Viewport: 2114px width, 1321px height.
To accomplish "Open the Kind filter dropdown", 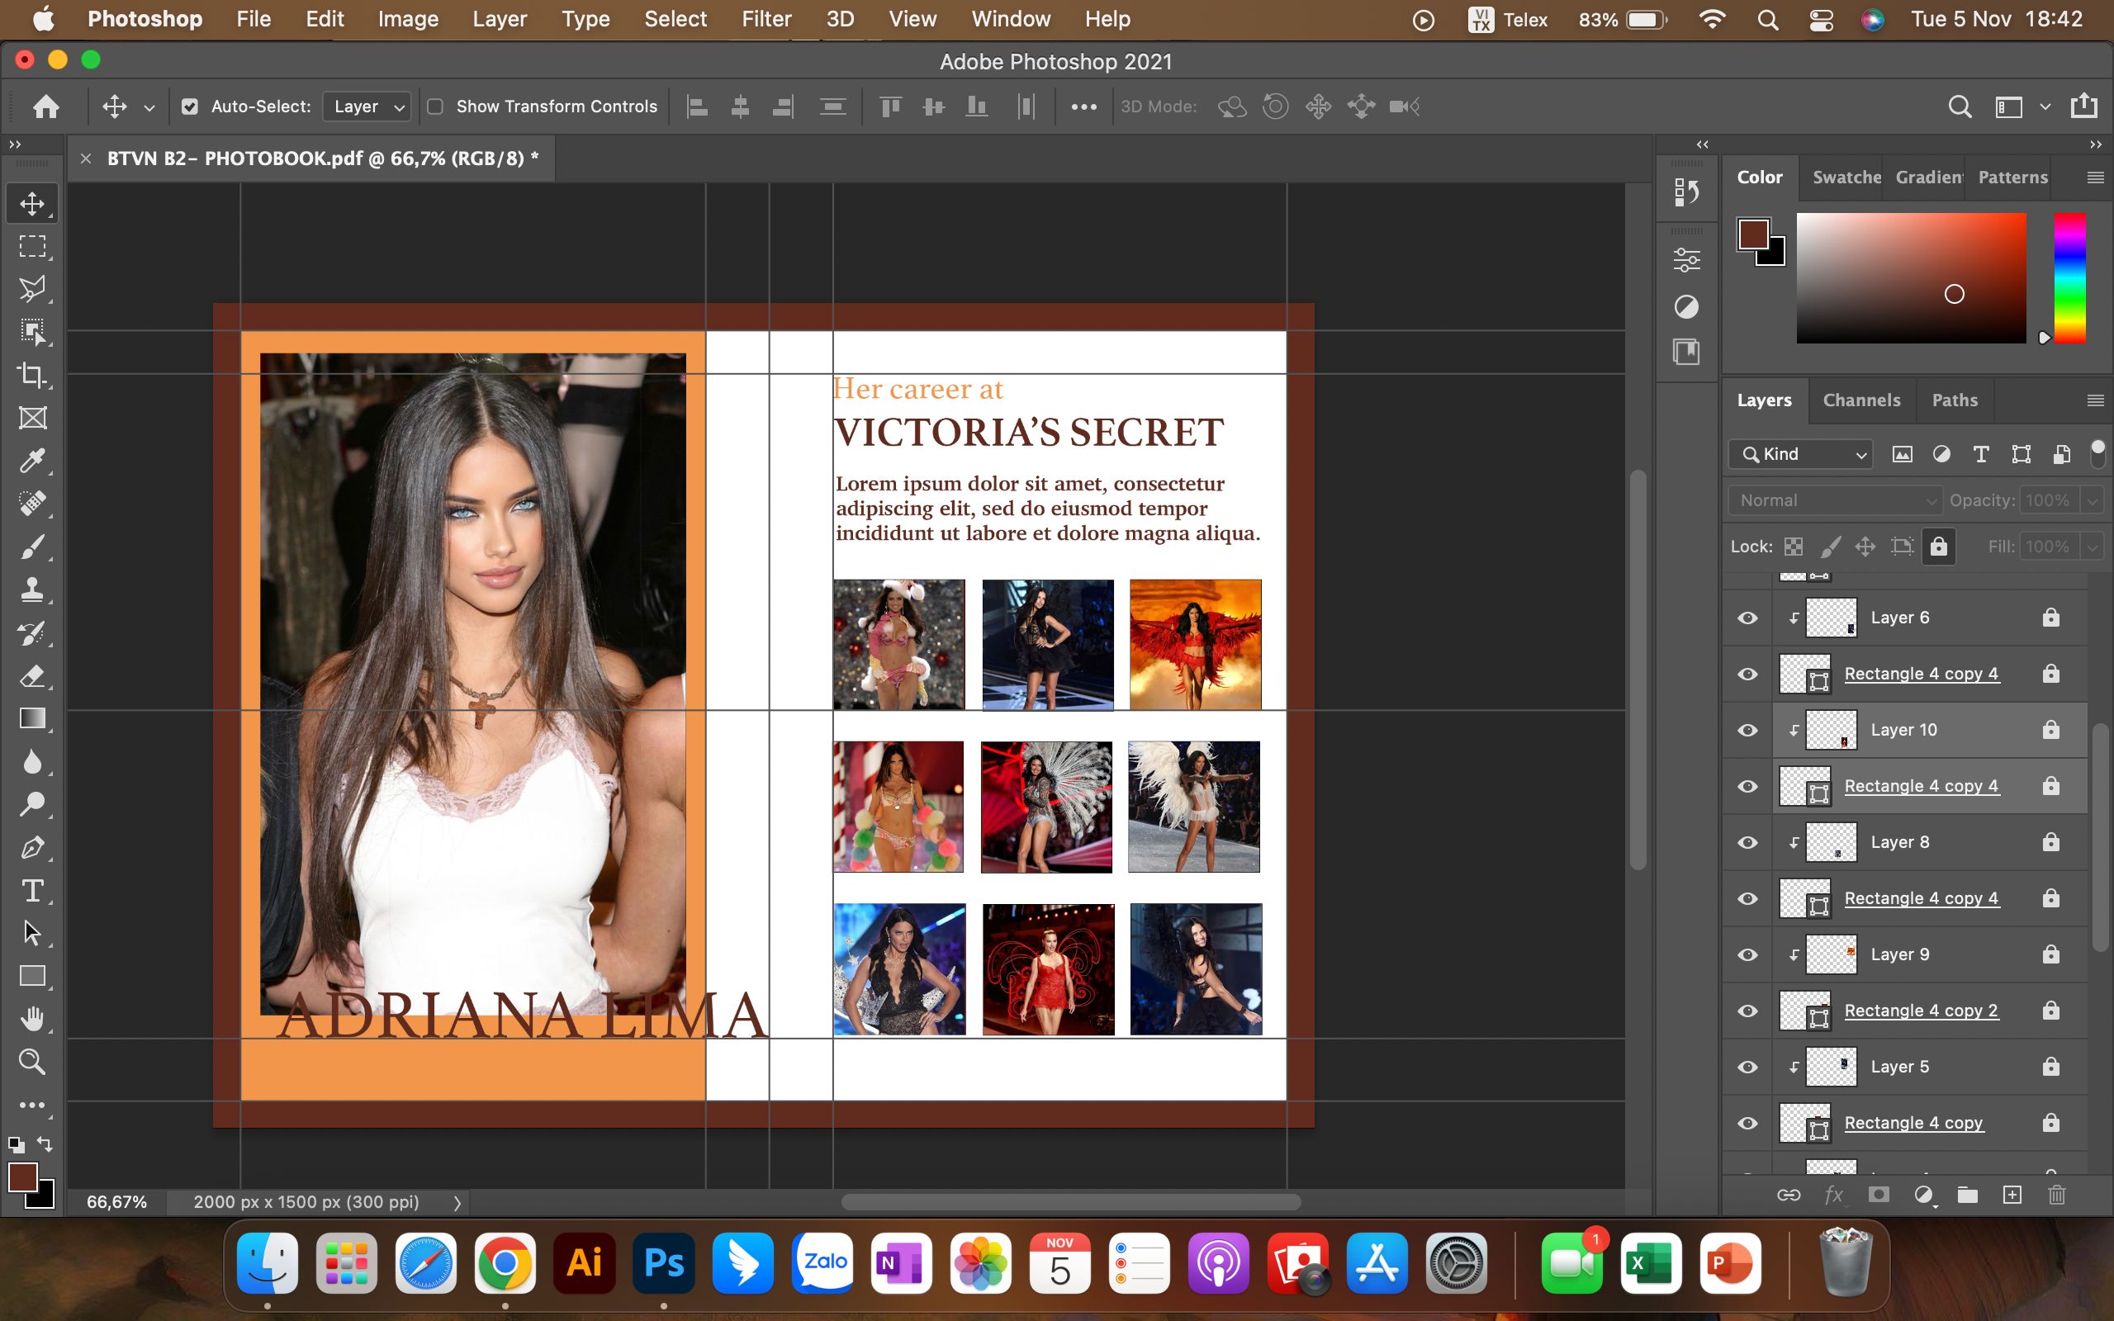I will click(x=1800, y=454).
